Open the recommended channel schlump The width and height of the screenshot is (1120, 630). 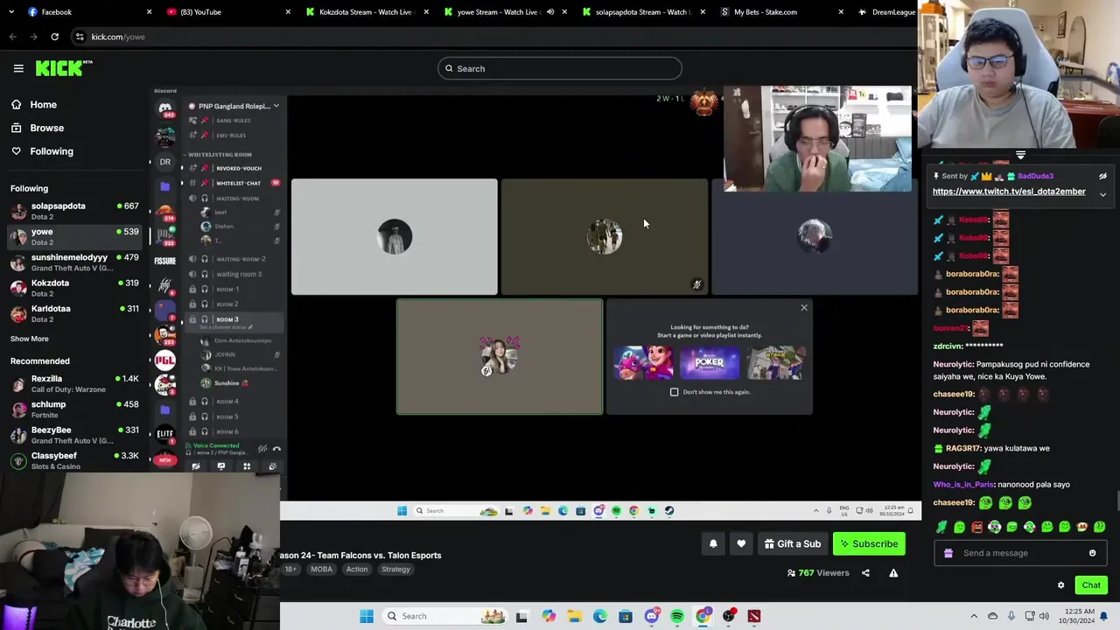pyautogui.click(x=74, y=409)
